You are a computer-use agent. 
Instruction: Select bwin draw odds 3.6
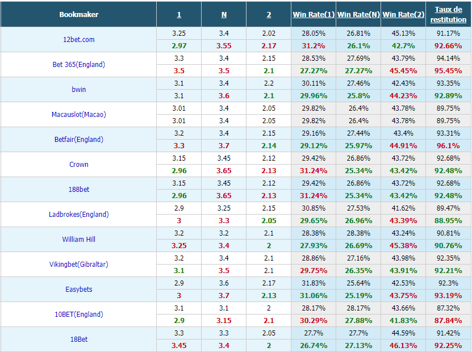tap(224, 96)
